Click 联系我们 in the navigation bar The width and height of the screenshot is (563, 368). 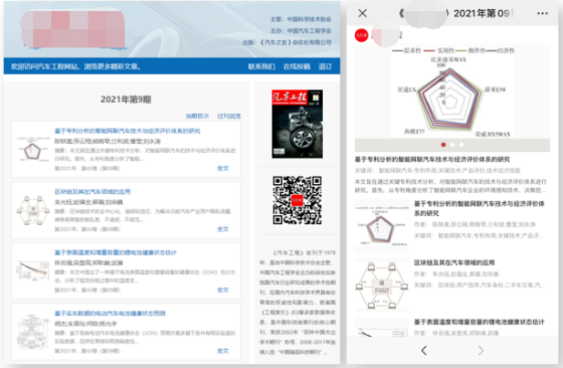pos(261,66)
